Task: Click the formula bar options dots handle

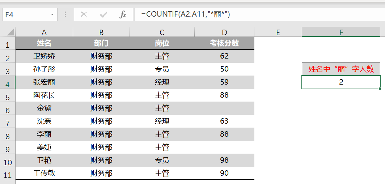Action: pos(65,14)
